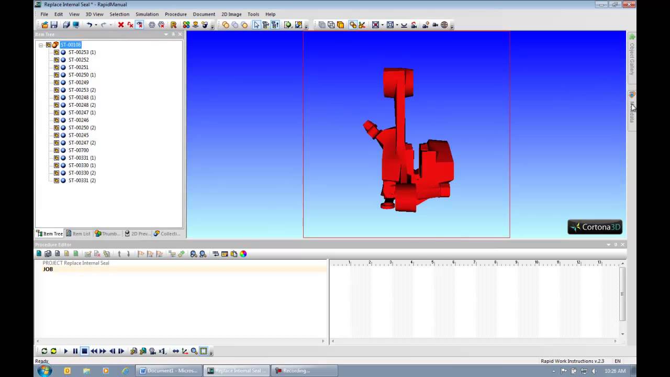This screenshot has height=377, width=670.
Task: Toggle visibility box of ST-00252
Action: [x=57, y=60]
